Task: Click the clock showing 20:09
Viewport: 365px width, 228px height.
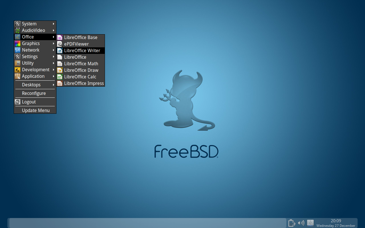Action: pyautogui.click(x=336, y=221)
